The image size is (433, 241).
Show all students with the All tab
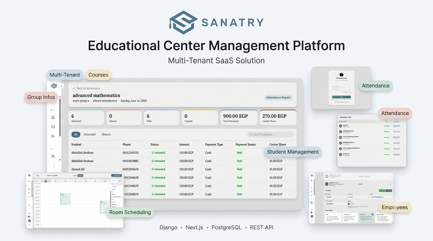(x=76, y=135)
